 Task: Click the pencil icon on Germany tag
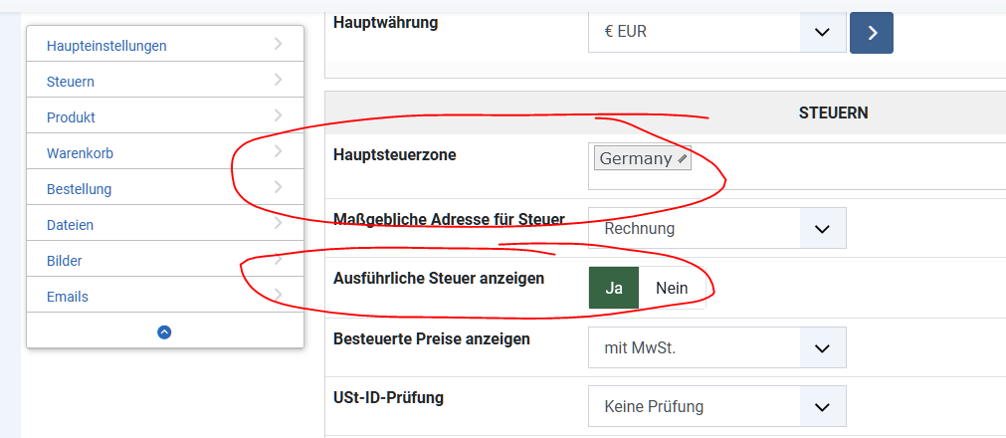pos(683,159)
